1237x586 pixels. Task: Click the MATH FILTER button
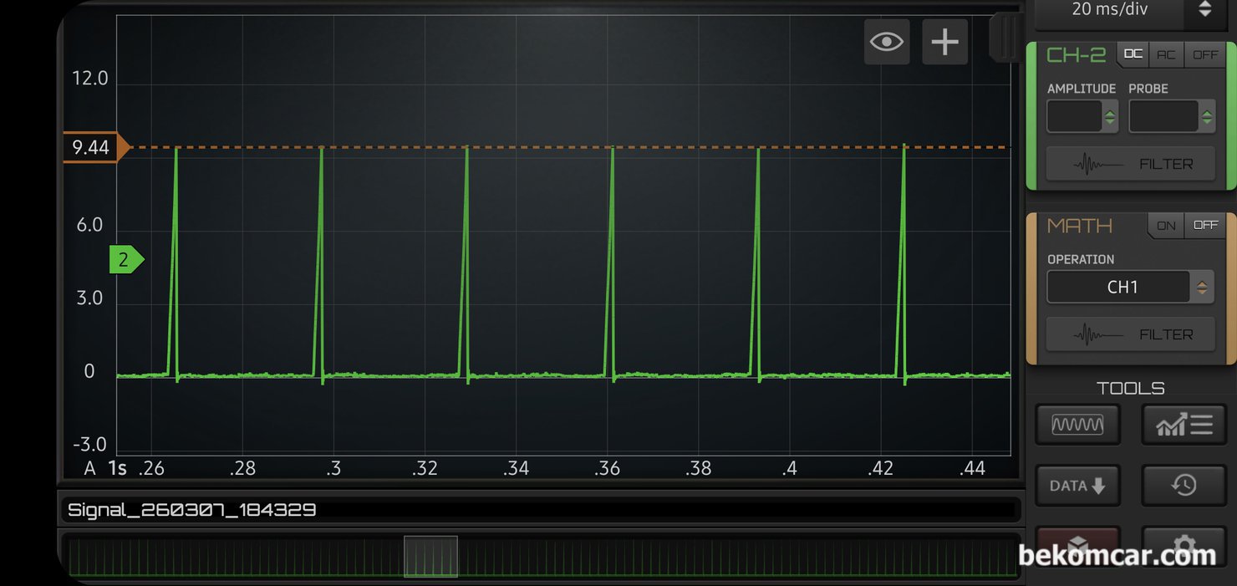[1131, 334]
